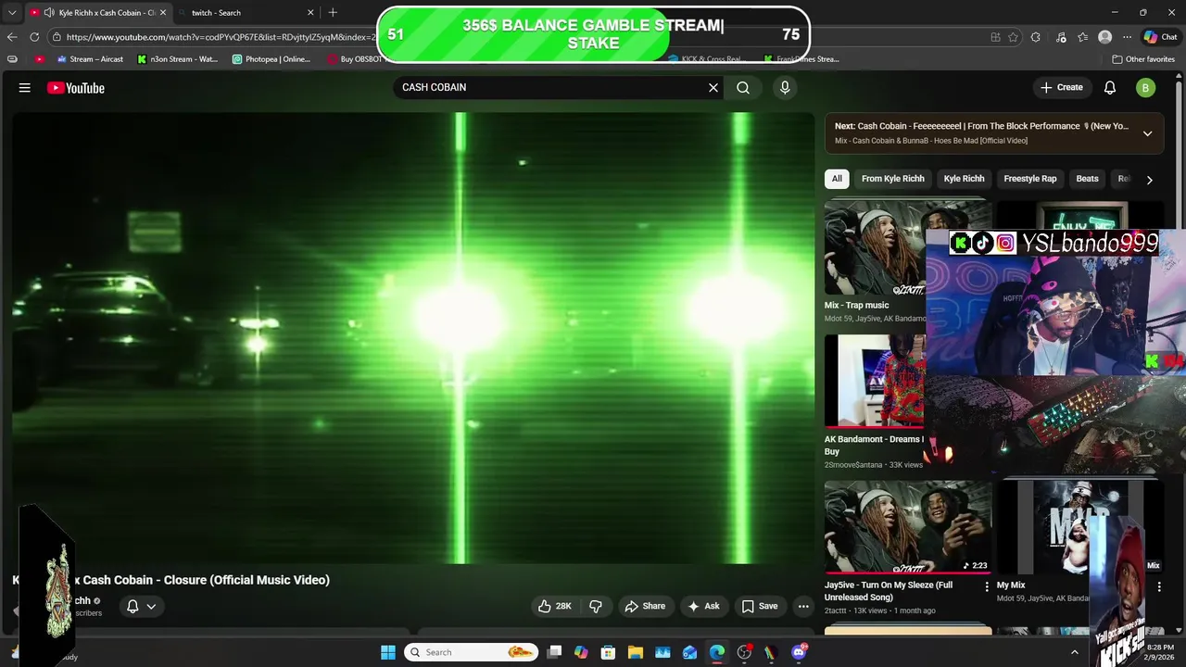1186x667 pixels.
Task: Open more actions ellipsis under video
Action: point(803,606)
